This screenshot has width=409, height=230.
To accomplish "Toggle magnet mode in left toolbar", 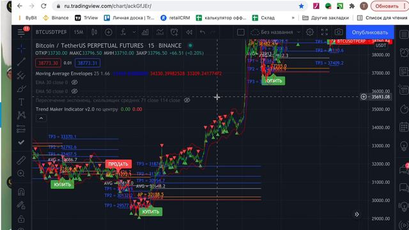I will click(21, 192).
